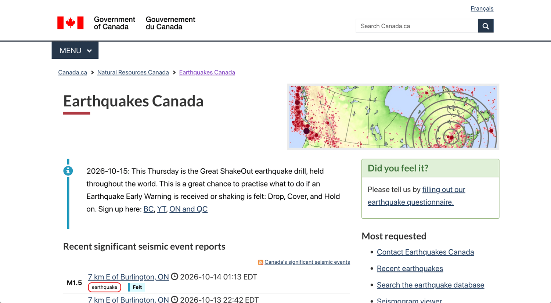Select the Earthquakes Canada breadcrumb link
Viewport: 551px width, 303px height.
[207, 72]
